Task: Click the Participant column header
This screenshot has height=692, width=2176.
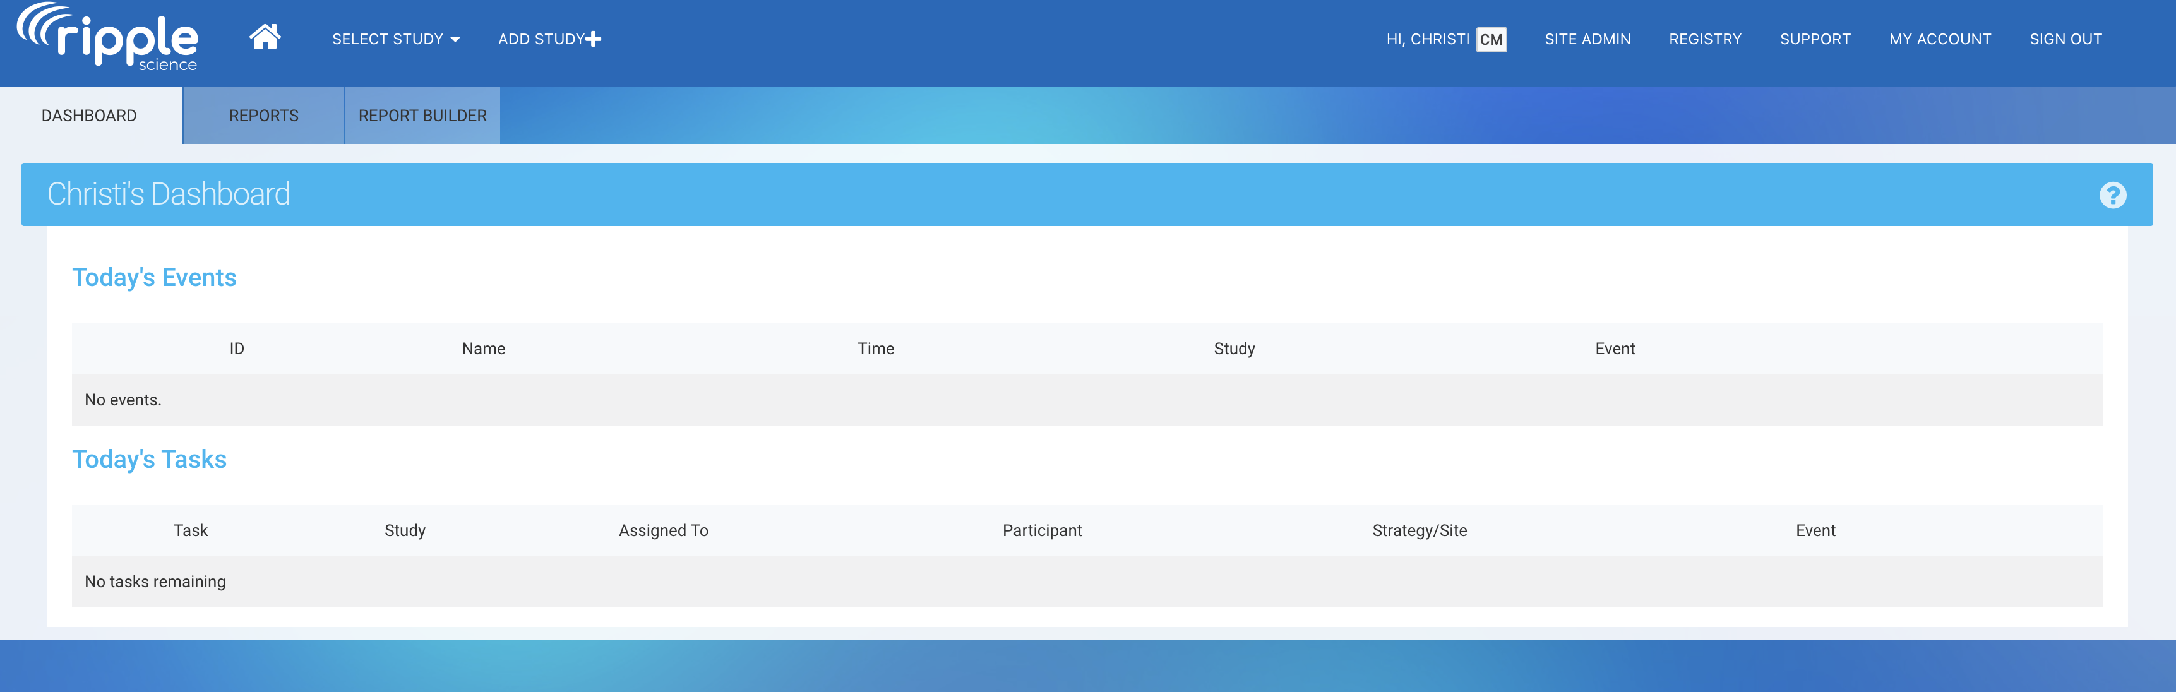Action: pos(1041,530)
